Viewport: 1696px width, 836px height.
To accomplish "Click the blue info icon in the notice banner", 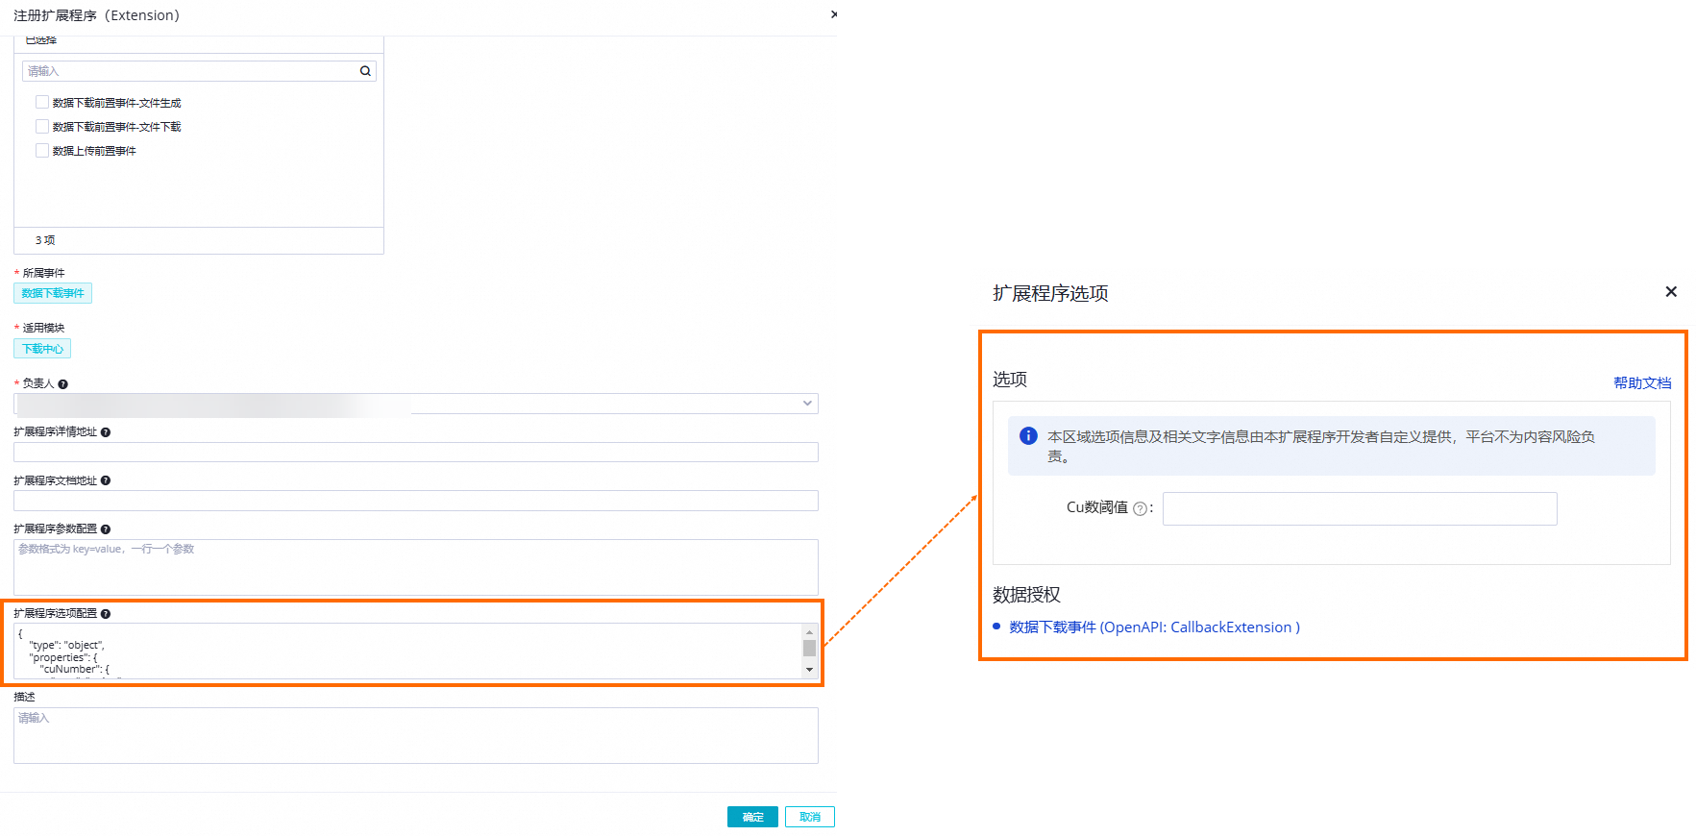I will (x=1028, y=436).
